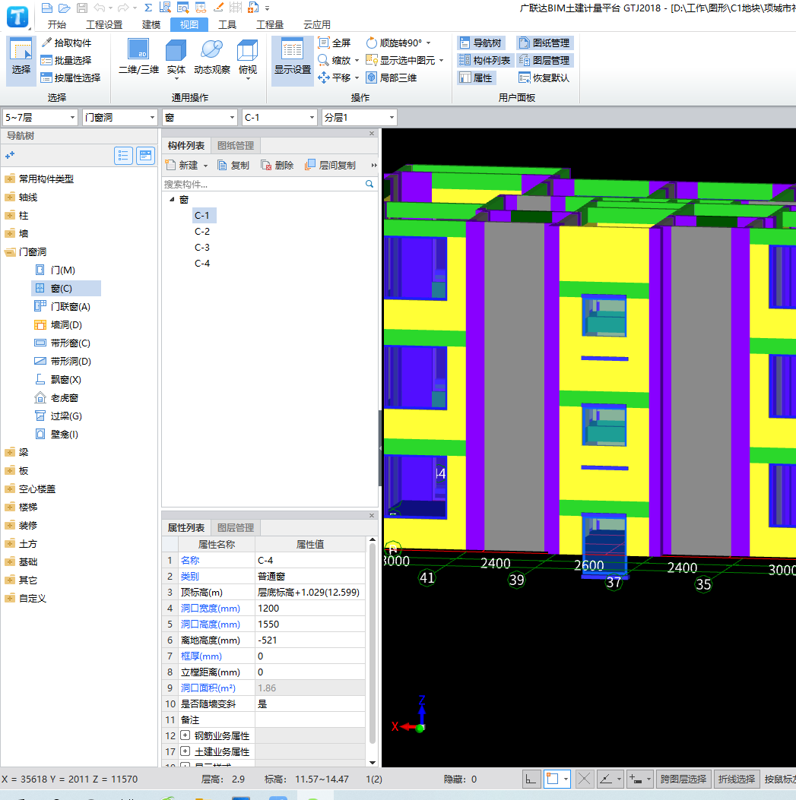This screenshot has width=796, height=800.
Task: Collapse the 窗 group in component list
Action: (172, 200)
